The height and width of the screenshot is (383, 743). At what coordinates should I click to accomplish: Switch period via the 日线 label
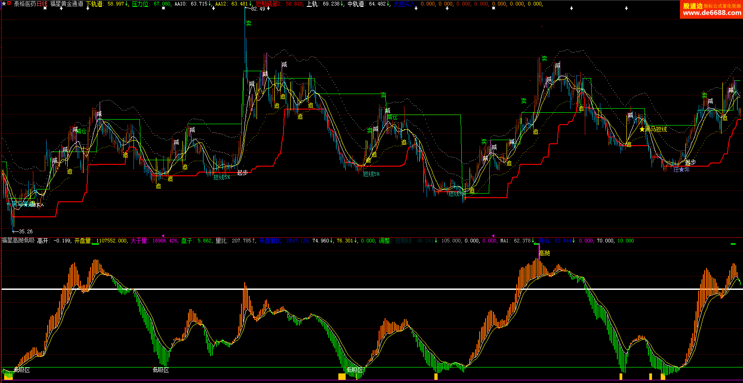[x=42, y=4]
